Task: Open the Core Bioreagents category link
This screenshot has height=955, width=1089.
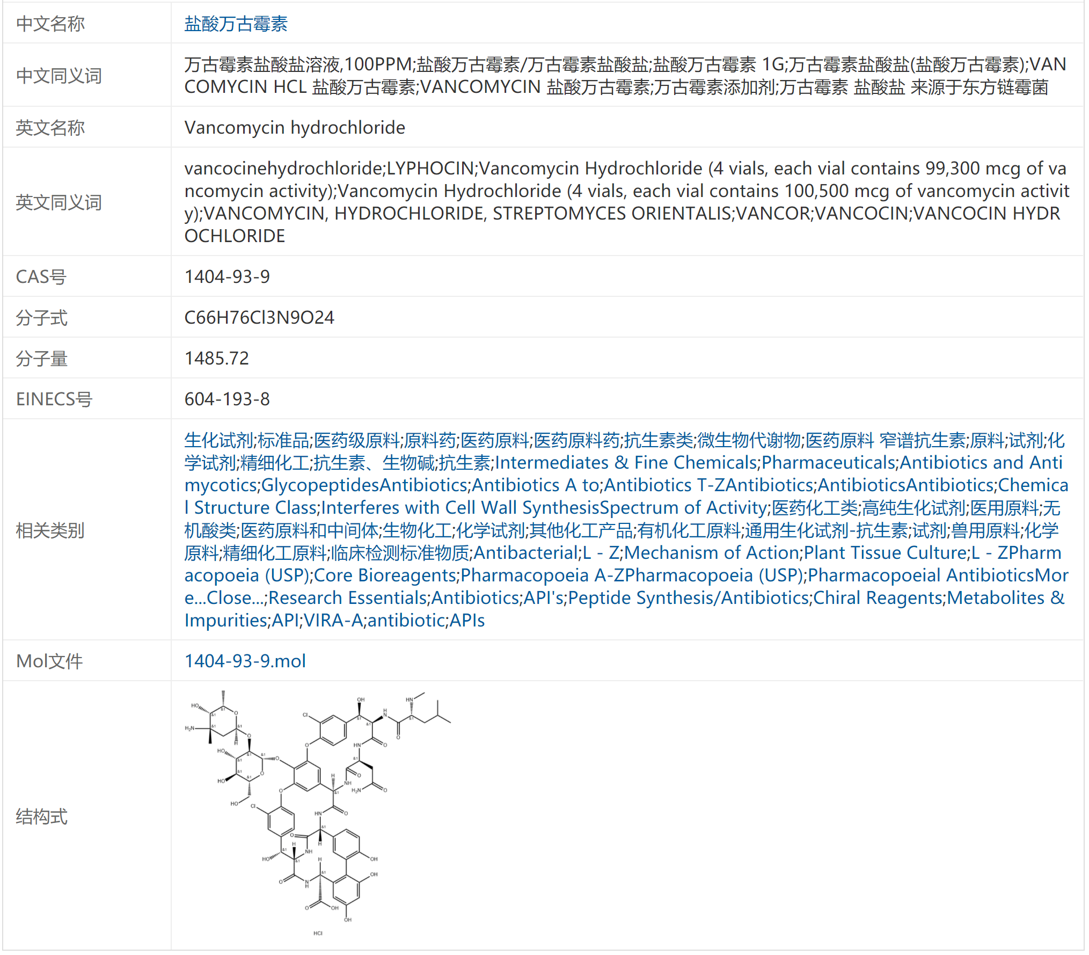Action: (x=385, y=575)
